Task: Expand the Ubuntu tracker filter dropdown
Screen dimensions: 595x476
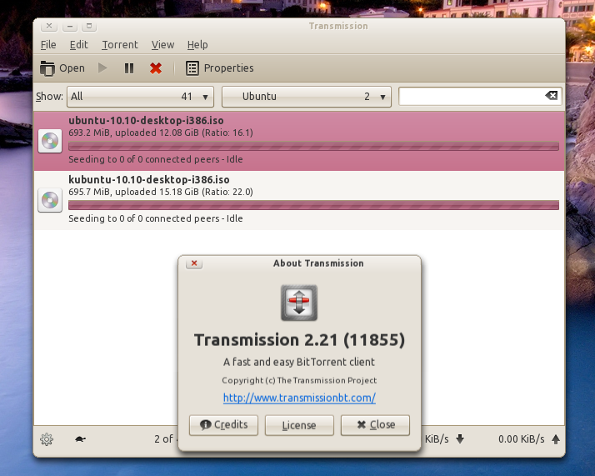Action: 307,97
